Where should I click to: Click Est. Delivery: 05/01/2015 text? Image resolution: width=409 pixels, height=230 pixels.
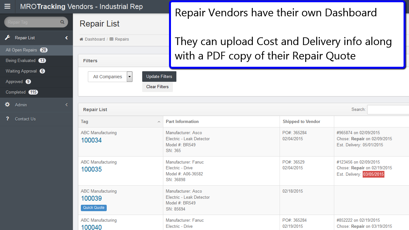point(360,145)
